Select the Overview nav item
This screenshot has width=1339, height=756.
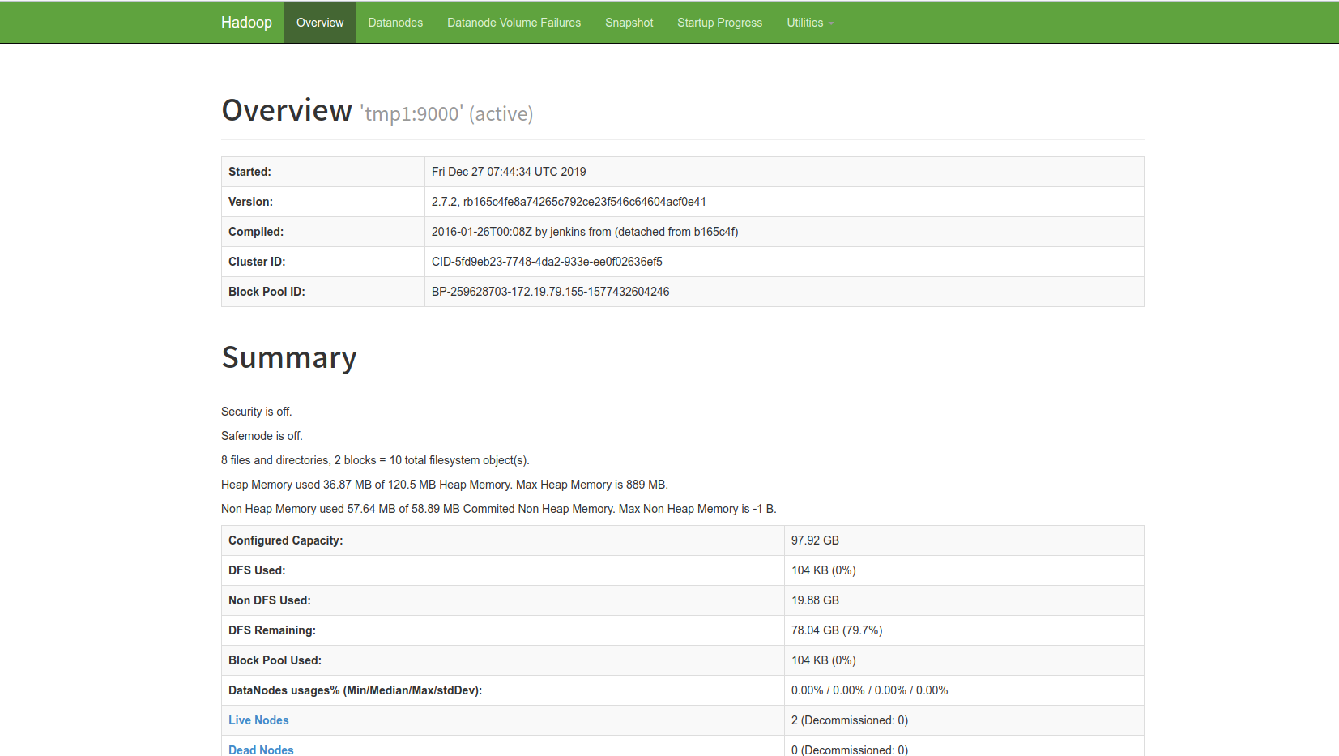(x=319, y=22)
